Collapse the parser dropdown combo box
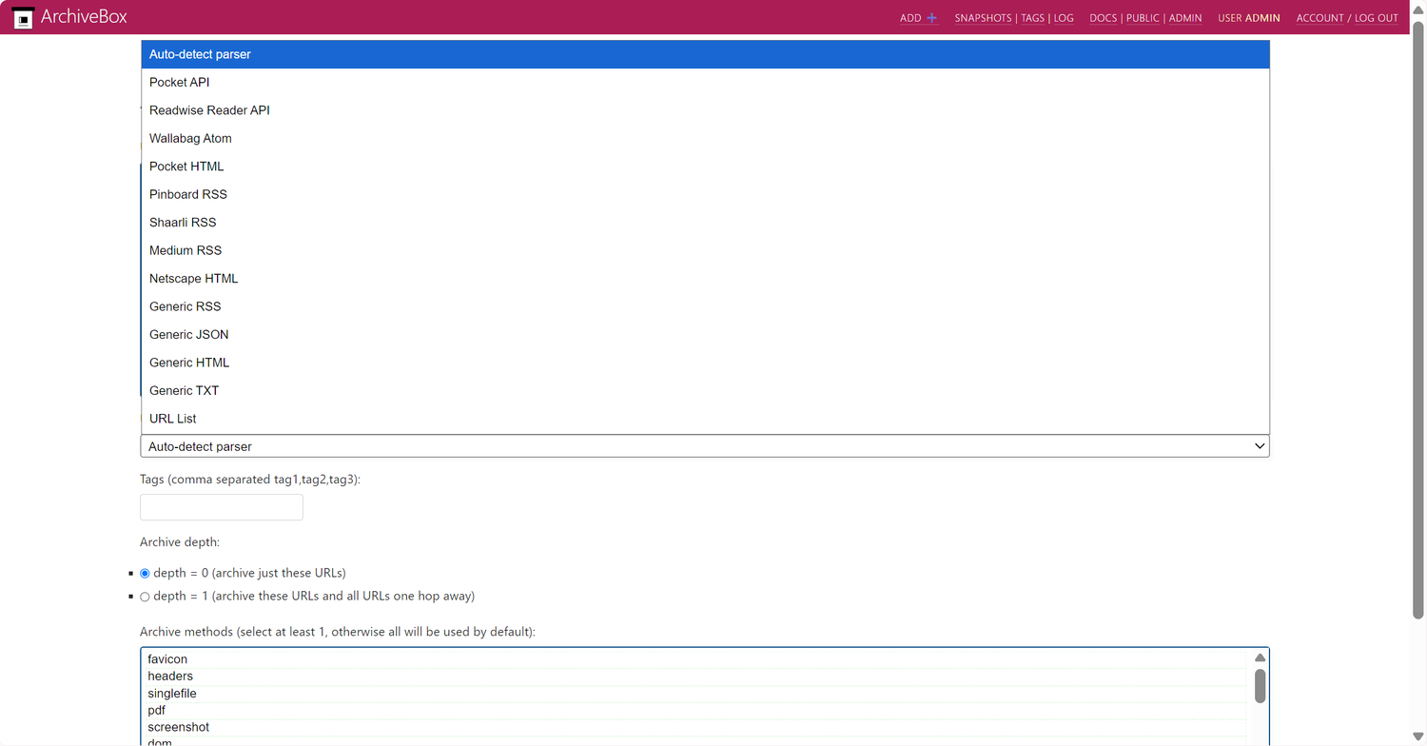This screenshot has width=1427, height=746. coord(705,446)
